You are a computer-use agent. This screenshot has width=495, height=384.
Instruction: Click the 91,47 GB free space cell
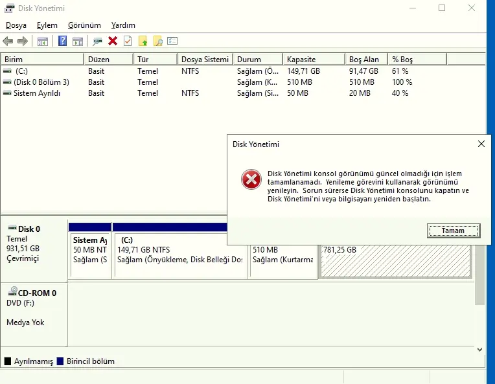[x=363, y=71]
